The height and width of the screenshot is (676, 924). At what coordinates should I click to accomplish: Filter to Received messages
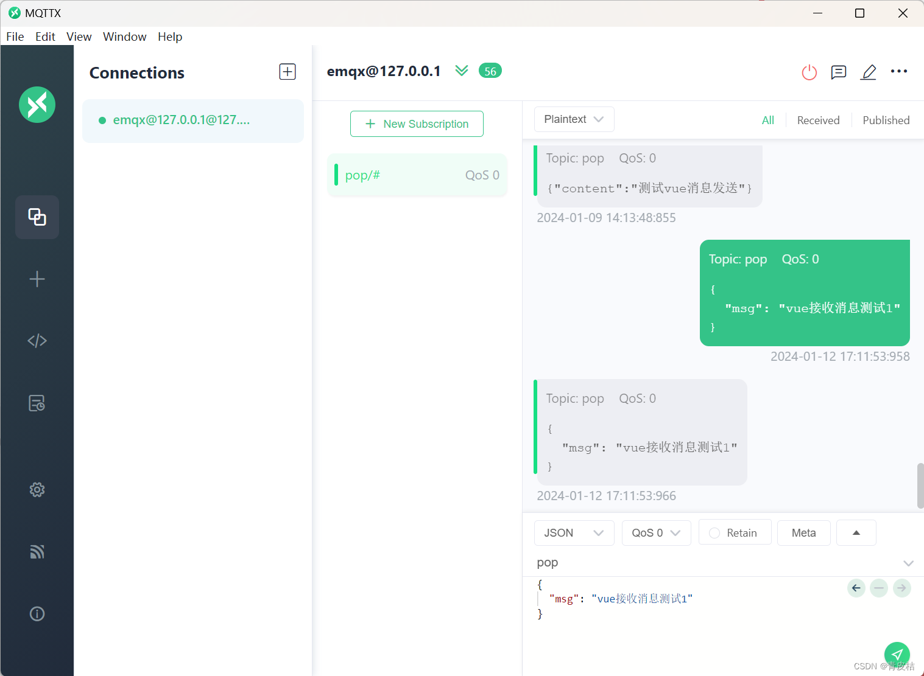[819, 120]
